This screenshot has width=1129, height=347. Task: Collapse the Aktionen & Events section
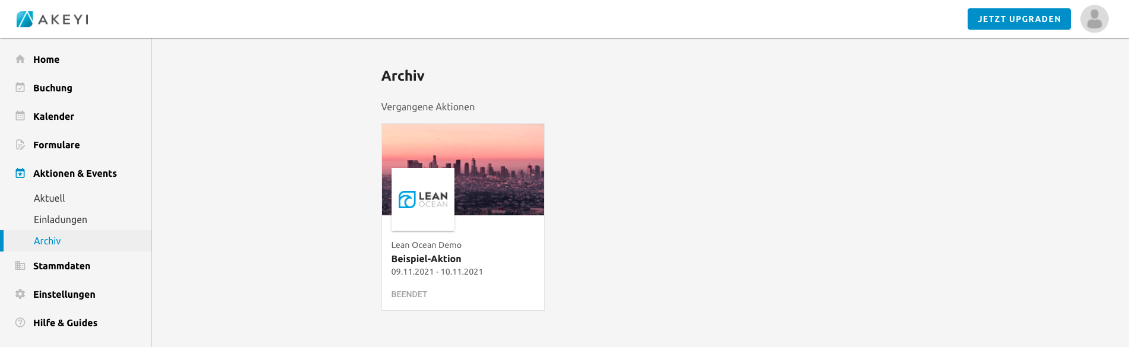(75, 173)
